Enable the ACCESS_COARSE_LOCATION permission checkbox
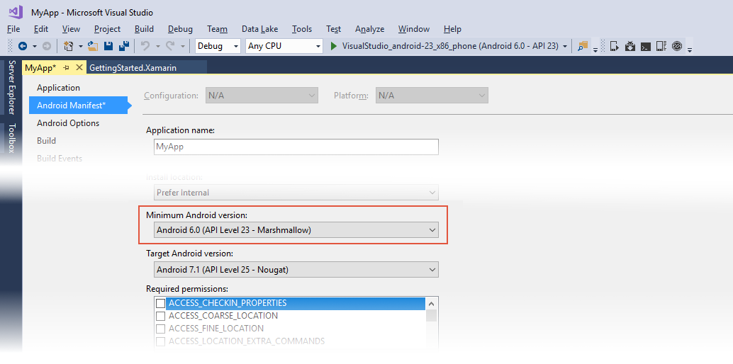Viewport: 733px width, 364px height. coord(161,316)
